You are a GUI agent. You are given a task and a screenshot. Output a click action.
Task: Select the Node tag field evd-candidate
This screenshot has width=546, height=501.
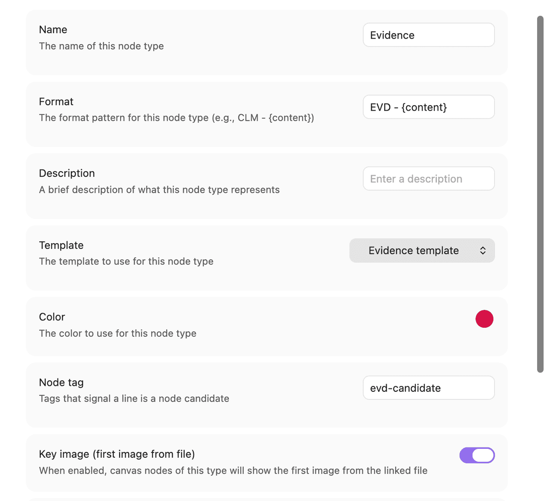(x=429, y=388)
